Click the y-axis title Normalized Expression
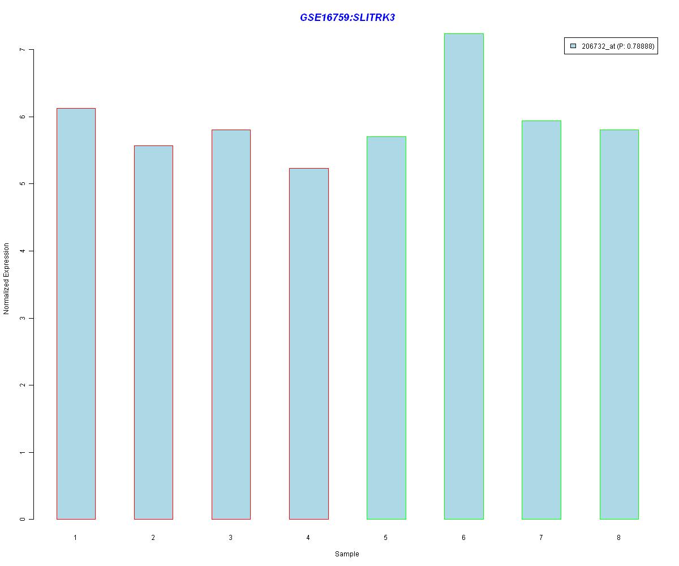This screenshot has width=679, height=566. pyautogui.click(x=6, y=278)
